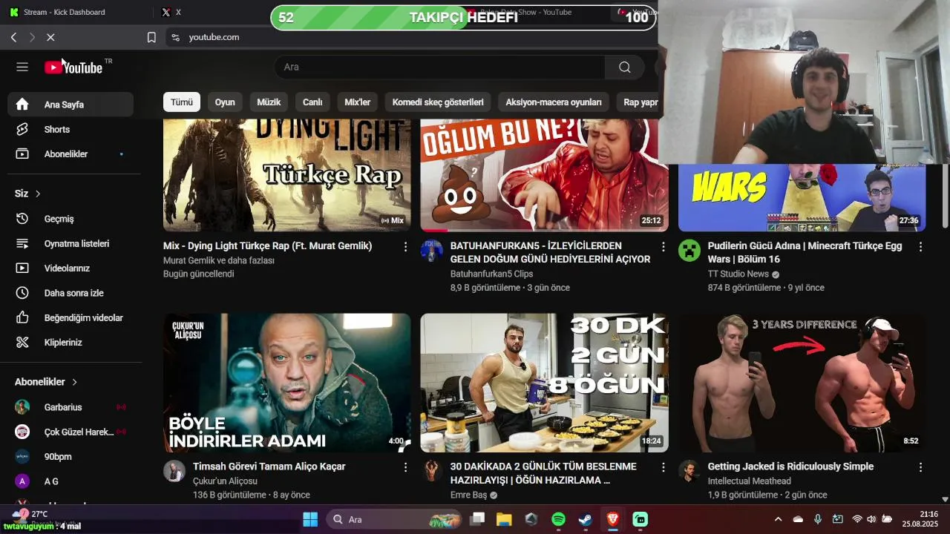Click the browser forward arrow
950x534 pixels.
pyautogui.click(x=32, y=37)
